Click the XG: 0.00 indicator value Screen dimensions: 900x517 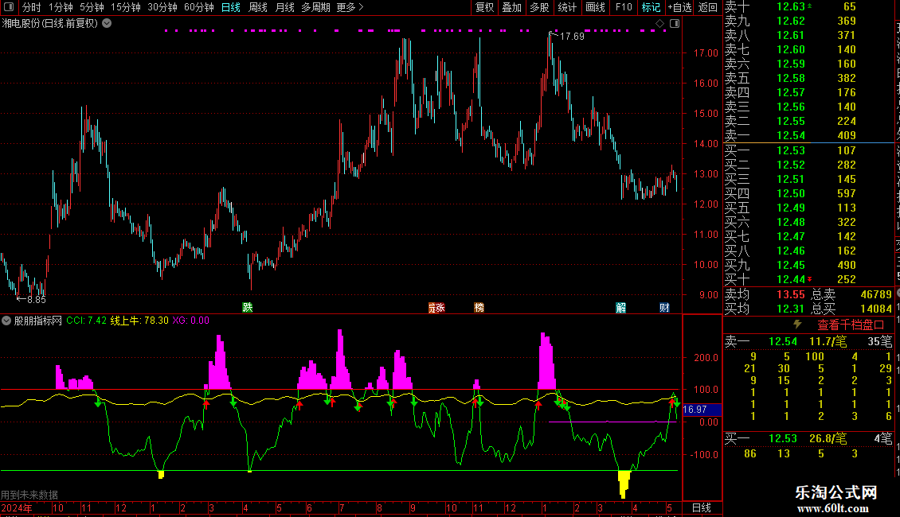[190, 321]
